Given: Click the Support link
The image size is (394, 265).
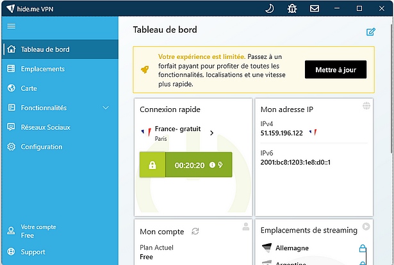Looking at the screenshot, I should (x=33, y=252).
